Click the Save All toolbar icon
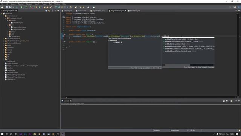The height and width of the screenshot is (136, 241). coord(10,7)
